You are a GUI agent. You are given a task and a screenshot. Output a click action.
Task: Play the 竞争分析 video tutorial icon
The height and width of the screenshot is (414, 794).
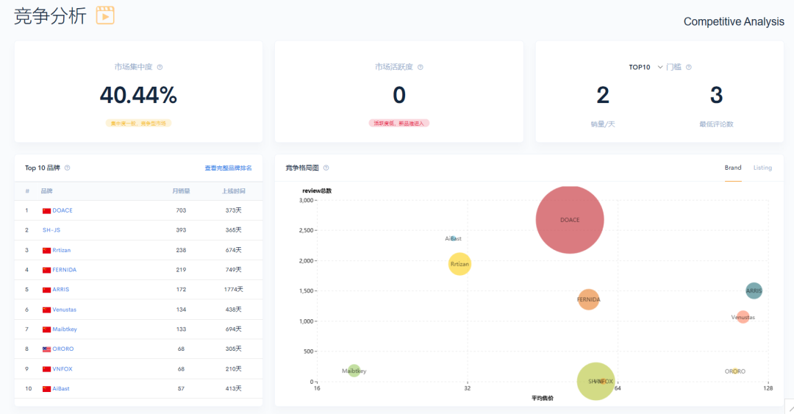click(105, 15)
